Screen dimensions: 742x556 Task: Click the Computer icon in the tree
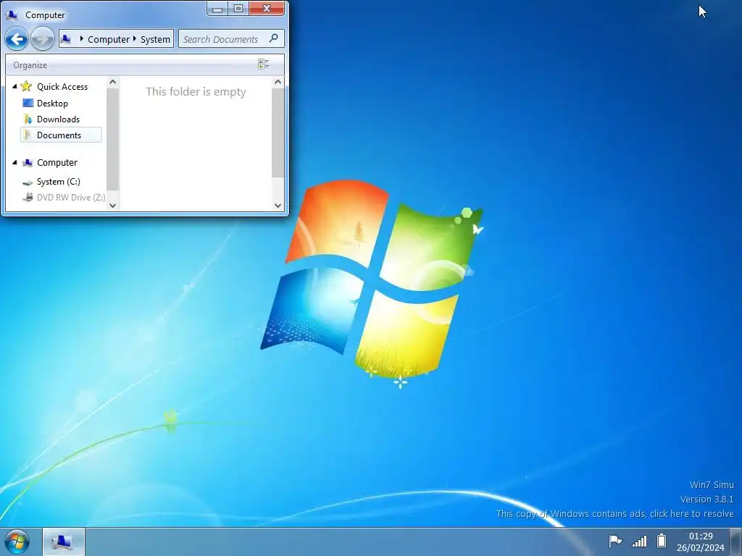tap(28, 163)
